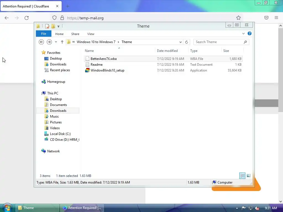Bookmark page with star icon
The image size is (283, 212).
click(239, 18)
